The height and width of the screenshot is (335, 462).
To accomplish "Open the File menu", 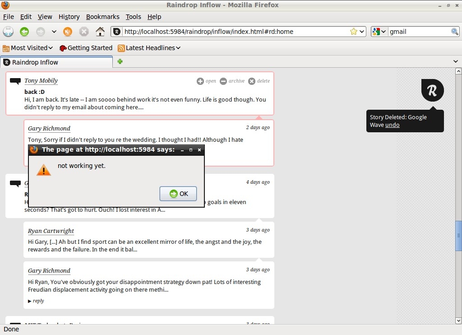I will [x=9, y=17].
